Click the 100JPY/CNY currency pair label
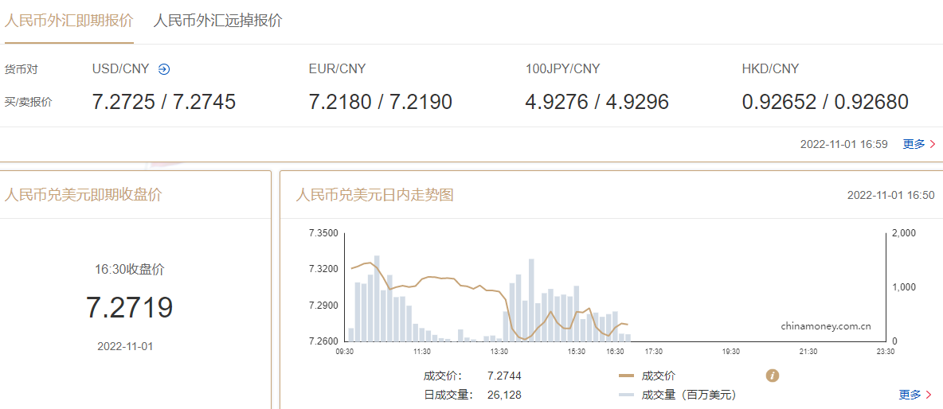 562,69
